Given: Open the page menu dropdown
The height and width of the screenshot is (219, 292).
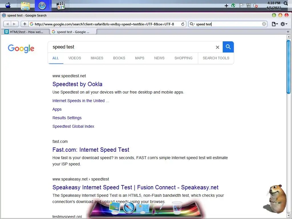Looking at the screenshot, I should [275, 24].
